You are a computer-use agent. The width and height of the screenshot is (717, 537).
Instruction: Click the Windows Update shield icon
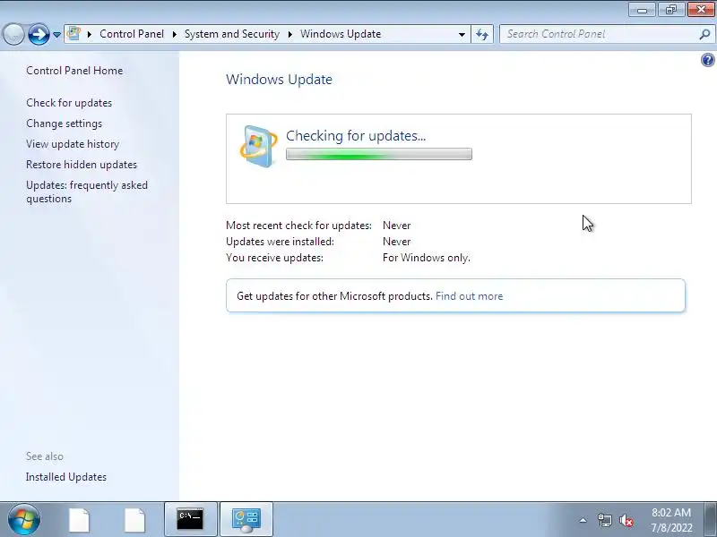click(258, 146)
